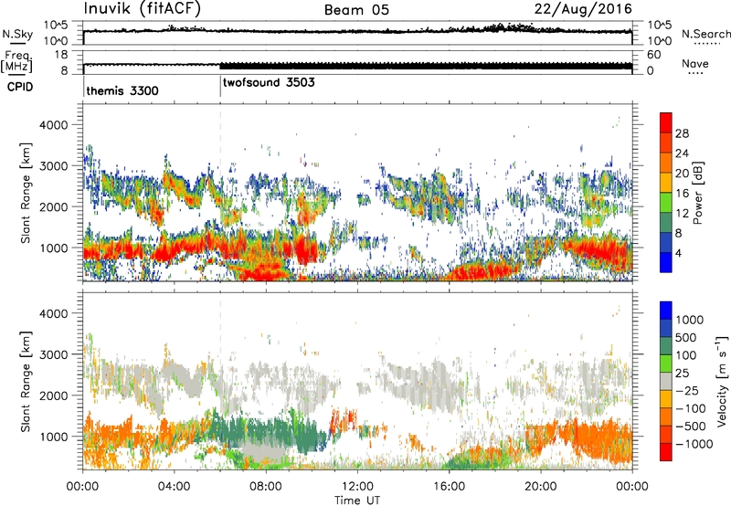Click the '08:00' time tick label

coord(266,487)
